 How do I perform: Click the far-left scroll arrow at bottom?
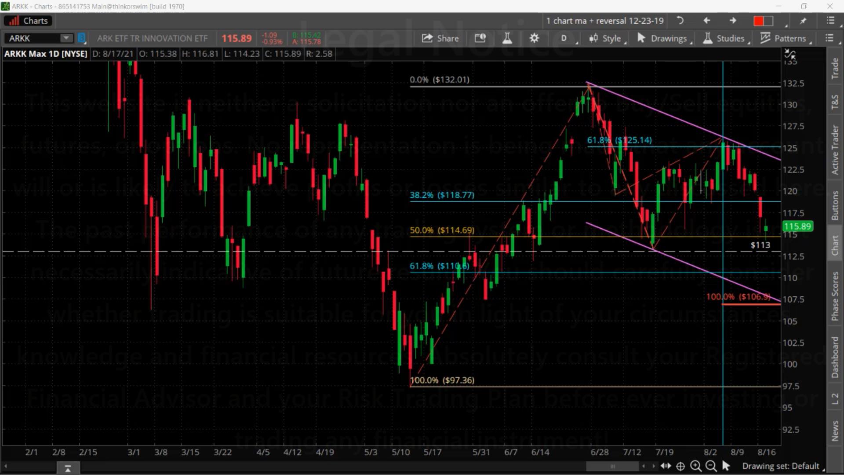click(6, 466)
